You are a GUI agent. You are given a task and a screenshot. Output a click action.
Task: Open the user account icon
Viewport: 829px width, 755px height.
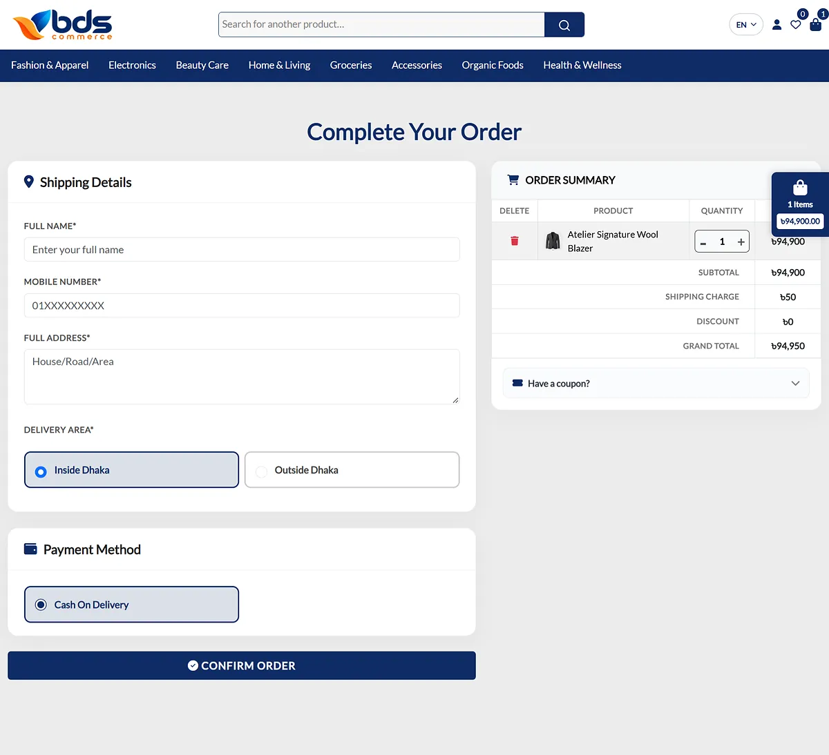click(x=776, y=25)
